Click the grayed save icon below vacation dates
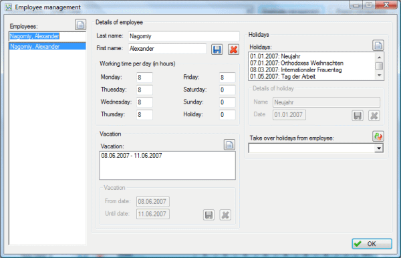The height and width of the screenshot is (258, 401). (209, 215)
